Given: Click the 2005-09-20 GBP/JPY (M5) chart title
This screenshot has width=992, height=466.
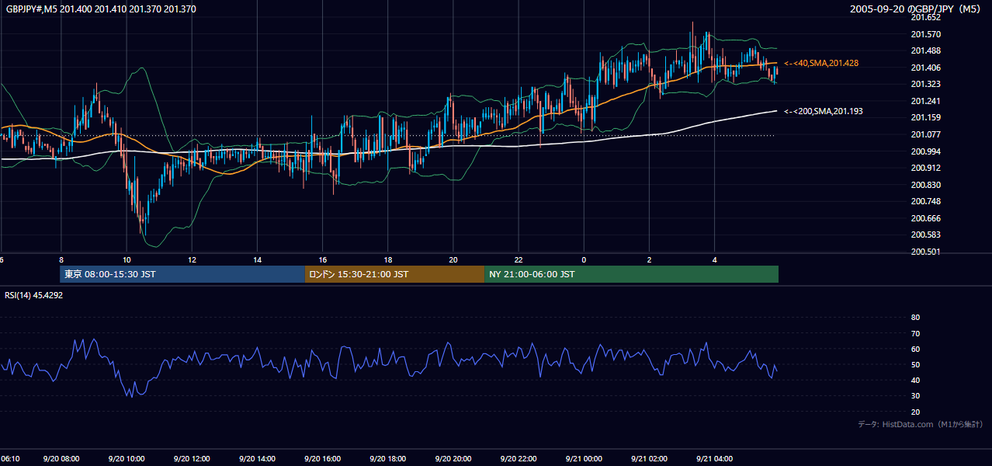Looking at the screenshot, I should (x=917, y=9).
